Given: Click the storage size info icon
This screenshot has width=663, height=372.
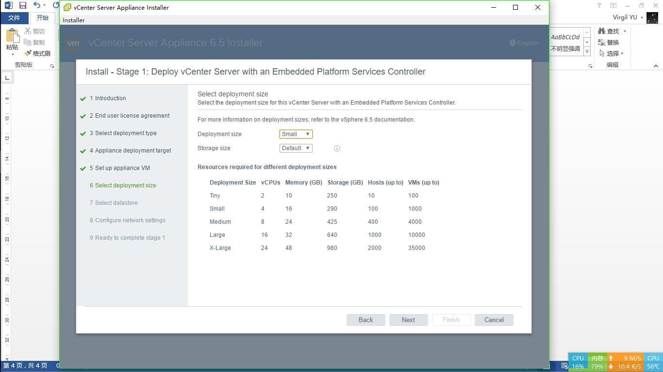Looking at the screenshot, I should pos(337,149).
